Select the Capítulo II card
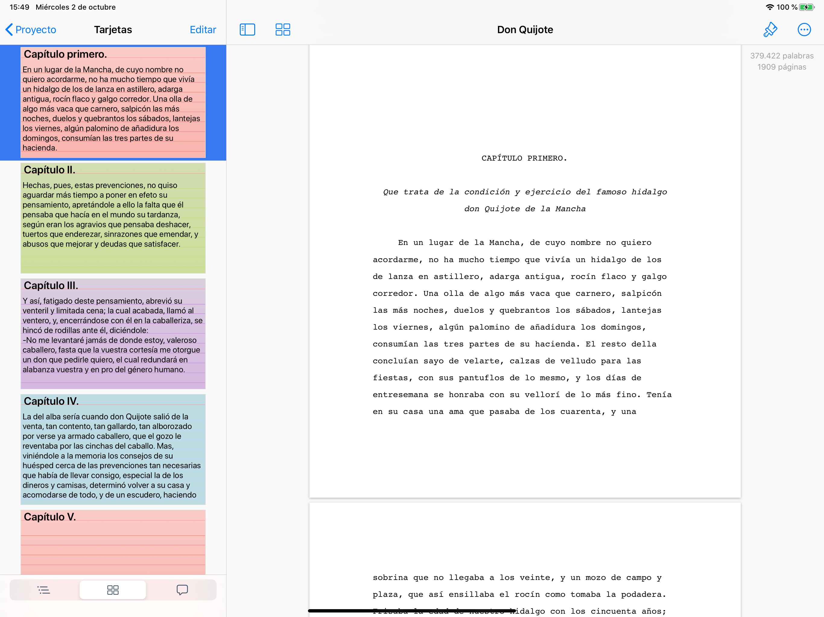Viewport: 824px width, 617px height. coord(113,218)
